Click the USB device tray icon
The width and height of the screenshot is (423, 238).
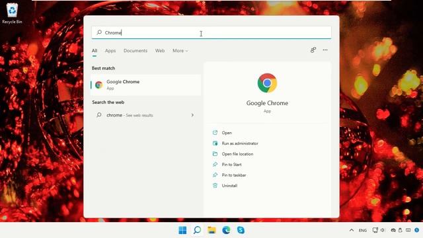coord(401,230)
